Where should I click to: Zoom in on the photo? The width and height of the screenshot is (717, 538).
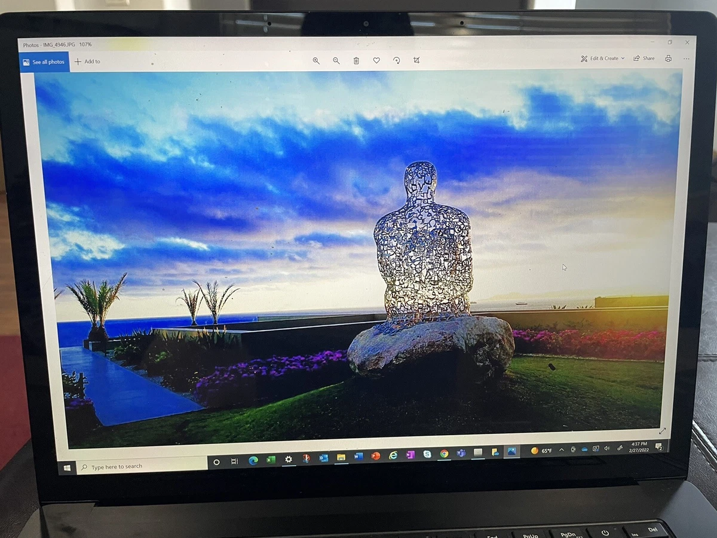coord(316,60)
